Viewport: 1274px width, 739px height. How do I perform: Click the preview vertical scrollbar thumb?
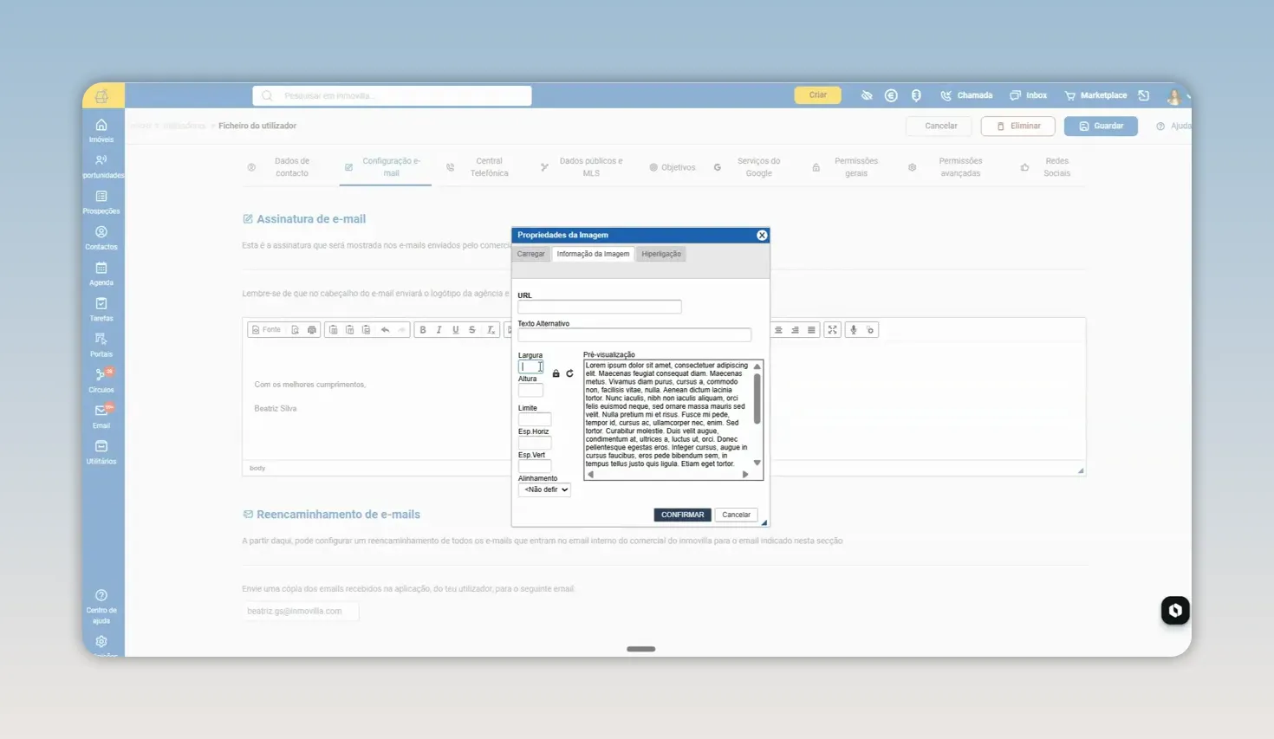[x=757, y=398]
